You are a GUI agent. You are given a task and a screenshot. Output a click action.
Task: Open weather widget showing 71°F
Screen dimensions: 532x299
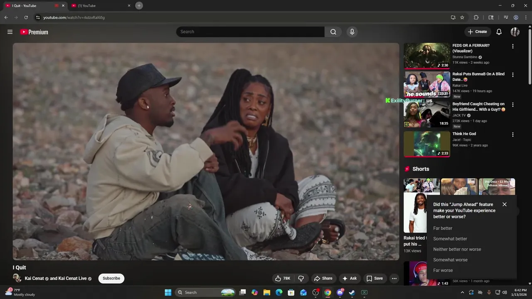[20, 292]
